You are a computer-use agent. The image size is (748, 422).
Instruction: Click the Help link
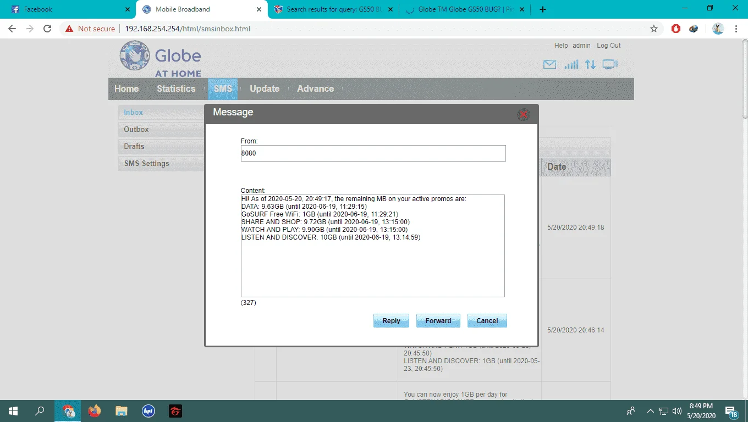pyautogui.click(x=561, y=46)
